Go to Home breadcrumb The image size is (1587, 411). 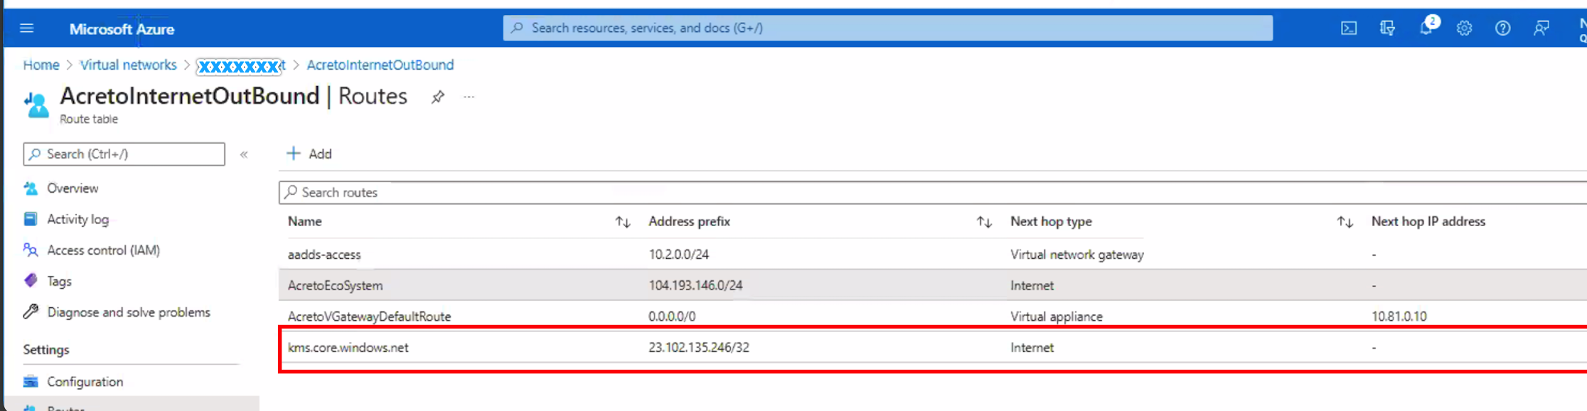coord(41,65)
